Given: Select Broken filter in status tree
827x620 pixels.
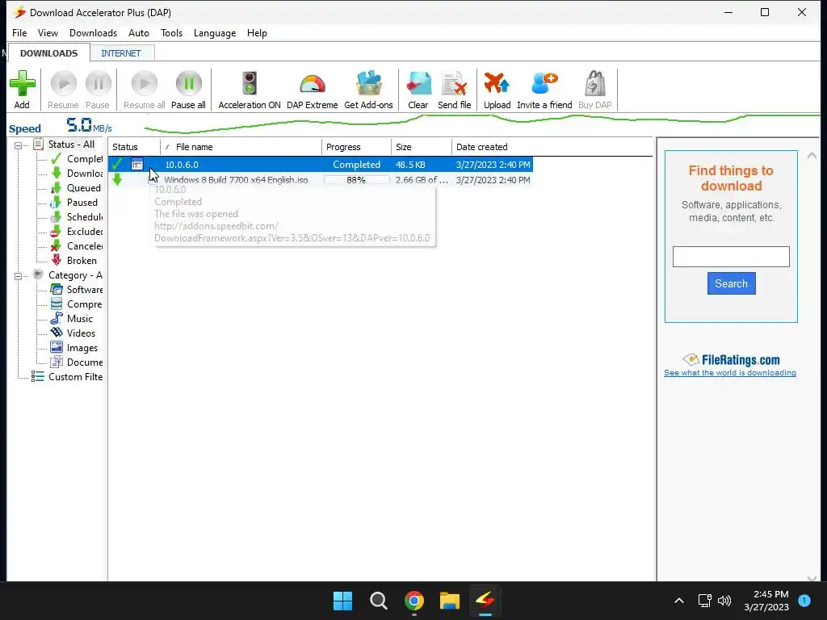Looking at the screenshot, I should 73,261.
